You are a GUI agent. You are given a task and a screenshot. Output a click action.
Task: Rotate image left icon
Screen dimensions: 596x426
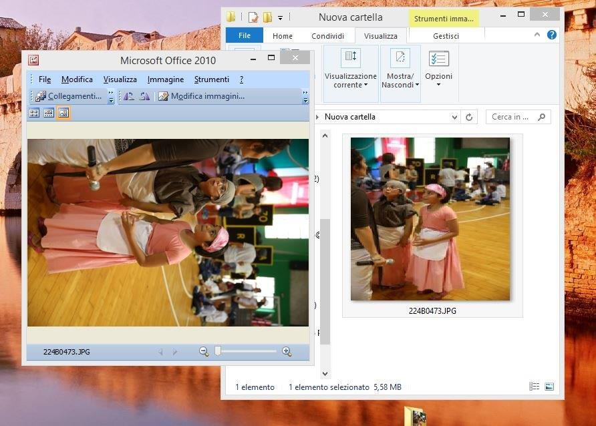[x=129, y=96]
